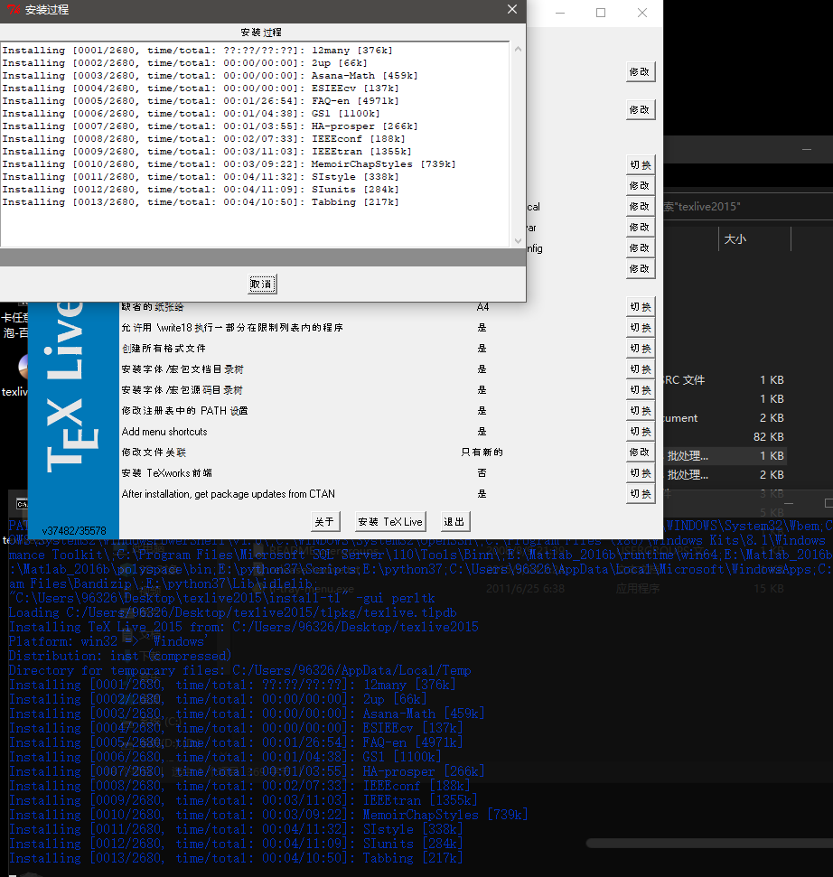
Task: Close the 安装过程 progress dialog
Action: pos(512,10)
